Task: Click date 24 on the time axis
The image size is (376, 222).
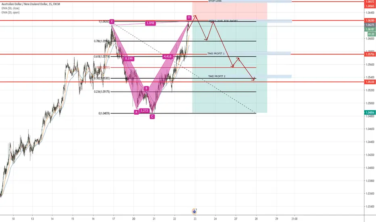Action: click(x=215, y=219)
